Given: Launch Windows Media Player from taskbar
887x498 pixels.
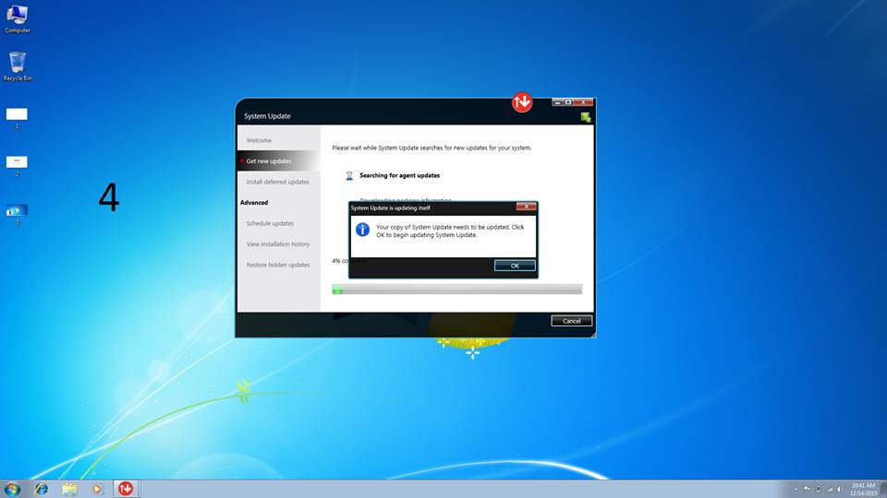Looking at the screenshot, I should click(x=97, y=489).
